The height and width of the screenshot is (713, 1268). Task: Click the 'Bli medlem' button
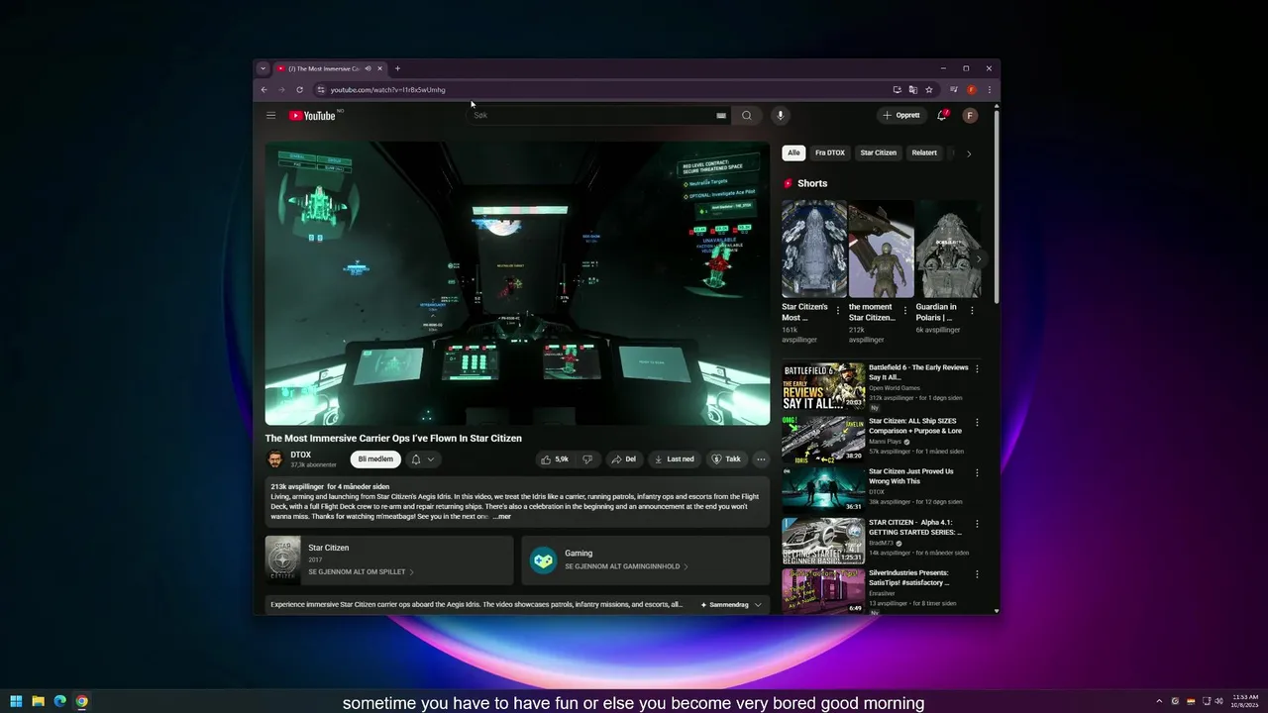point(375,459)
